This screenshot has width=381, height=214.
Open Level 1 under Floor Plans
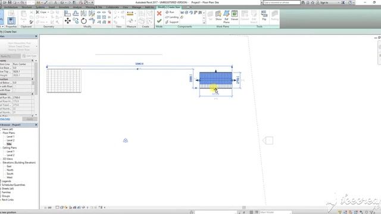pyautogui.click(x=11, y=137)
